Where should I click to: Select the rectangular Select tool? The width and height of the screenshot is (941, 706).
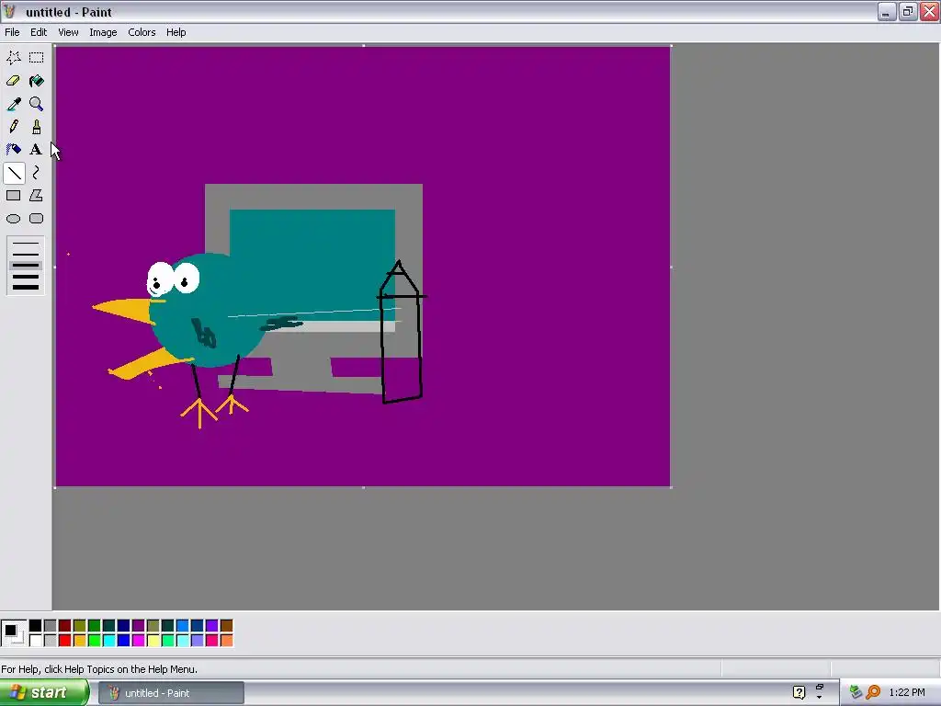(37, 58)
